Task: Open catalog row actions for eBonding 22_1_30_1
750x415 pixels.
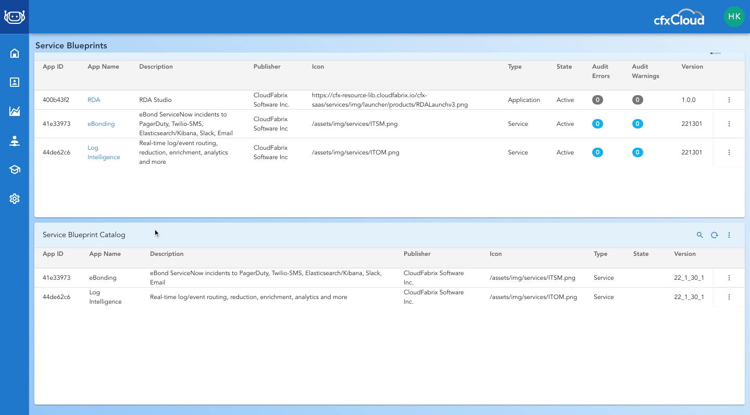Action: tap(729, 278)
